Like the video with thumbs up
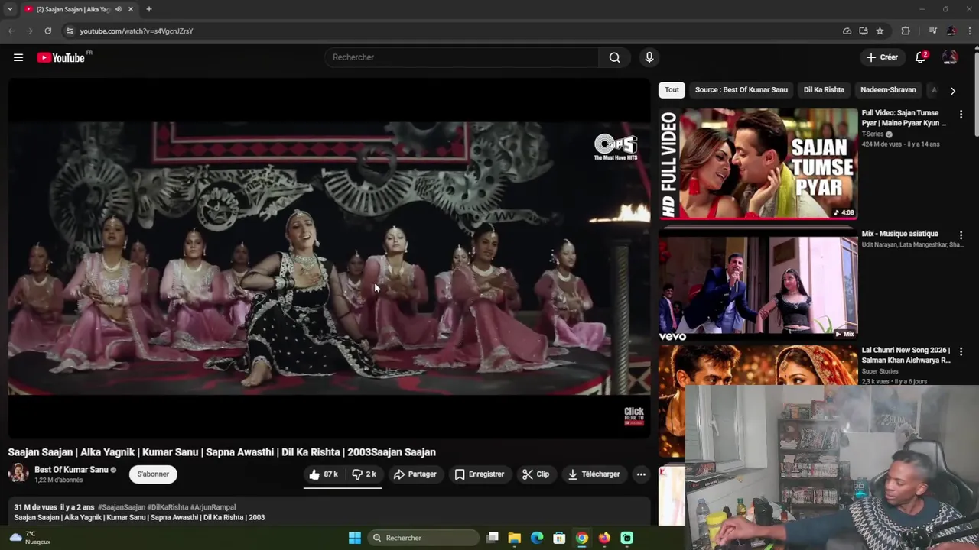Viewport: 979px width, 550px height. (323, 474)
